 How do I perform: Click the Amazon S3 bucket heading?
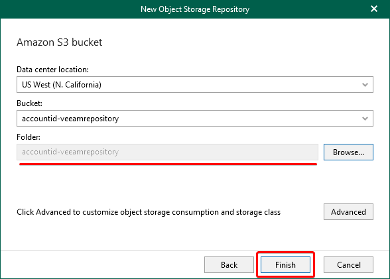59,42
